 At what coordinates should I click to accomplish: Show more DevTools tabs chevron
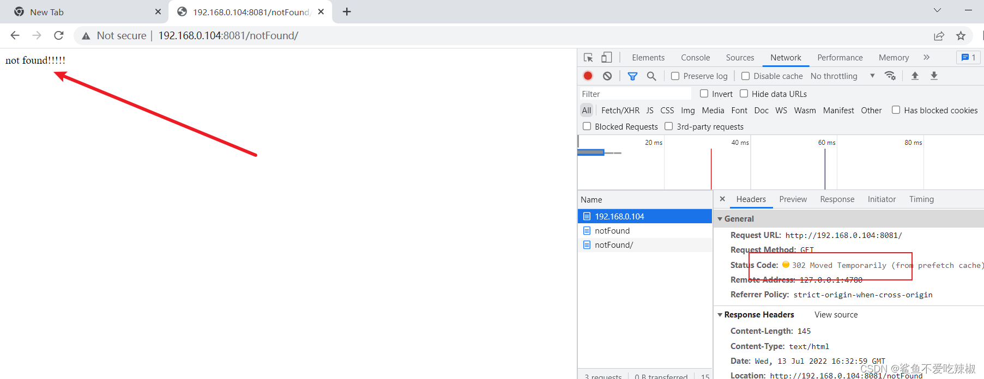pos(926,58)
